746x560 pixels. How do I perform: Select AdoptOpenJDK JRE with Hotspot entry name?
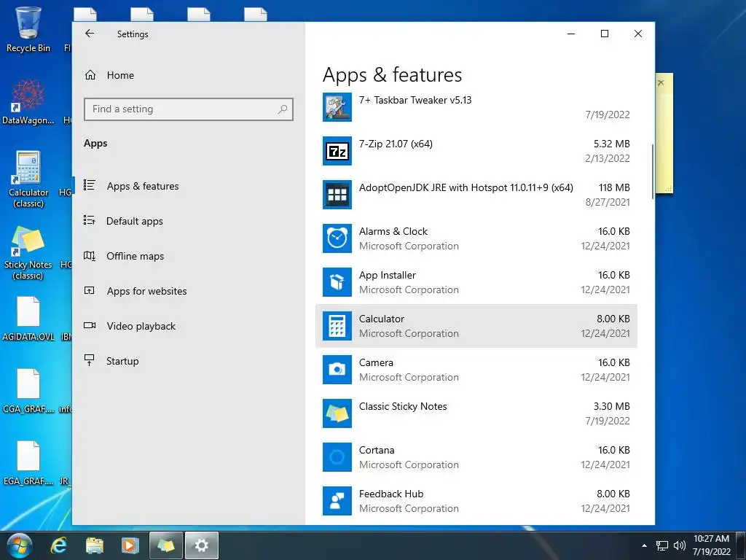[x=466, y=187]
